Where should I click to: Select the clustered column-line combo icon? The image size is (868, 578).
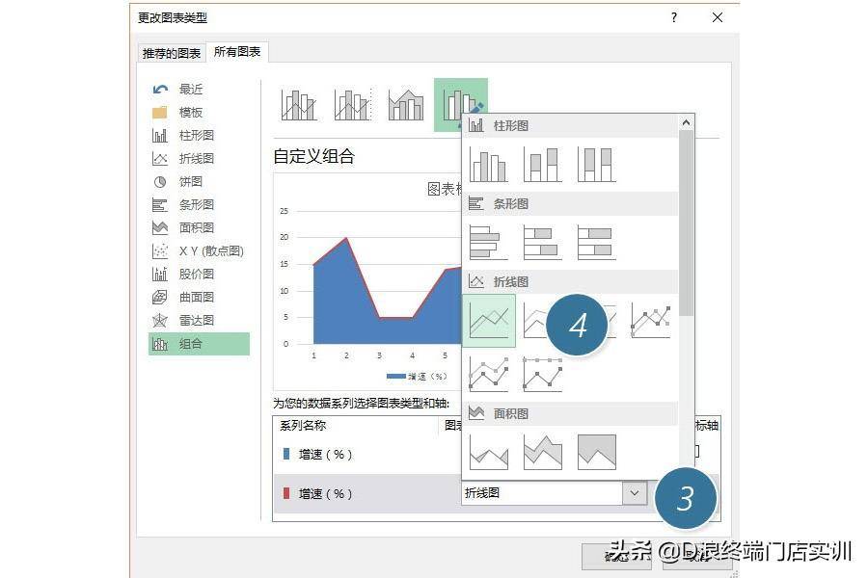pyautogui.click(x=298, y=105)
